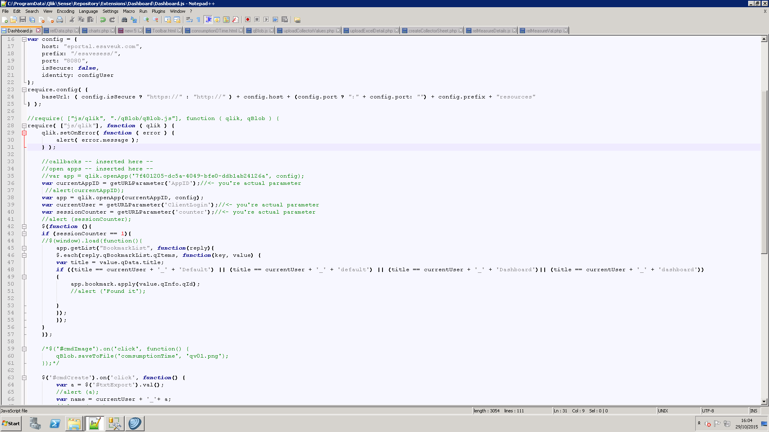769x432 pixels.
Task: Undo the last edit with green arrow
Action: [103, 20]
